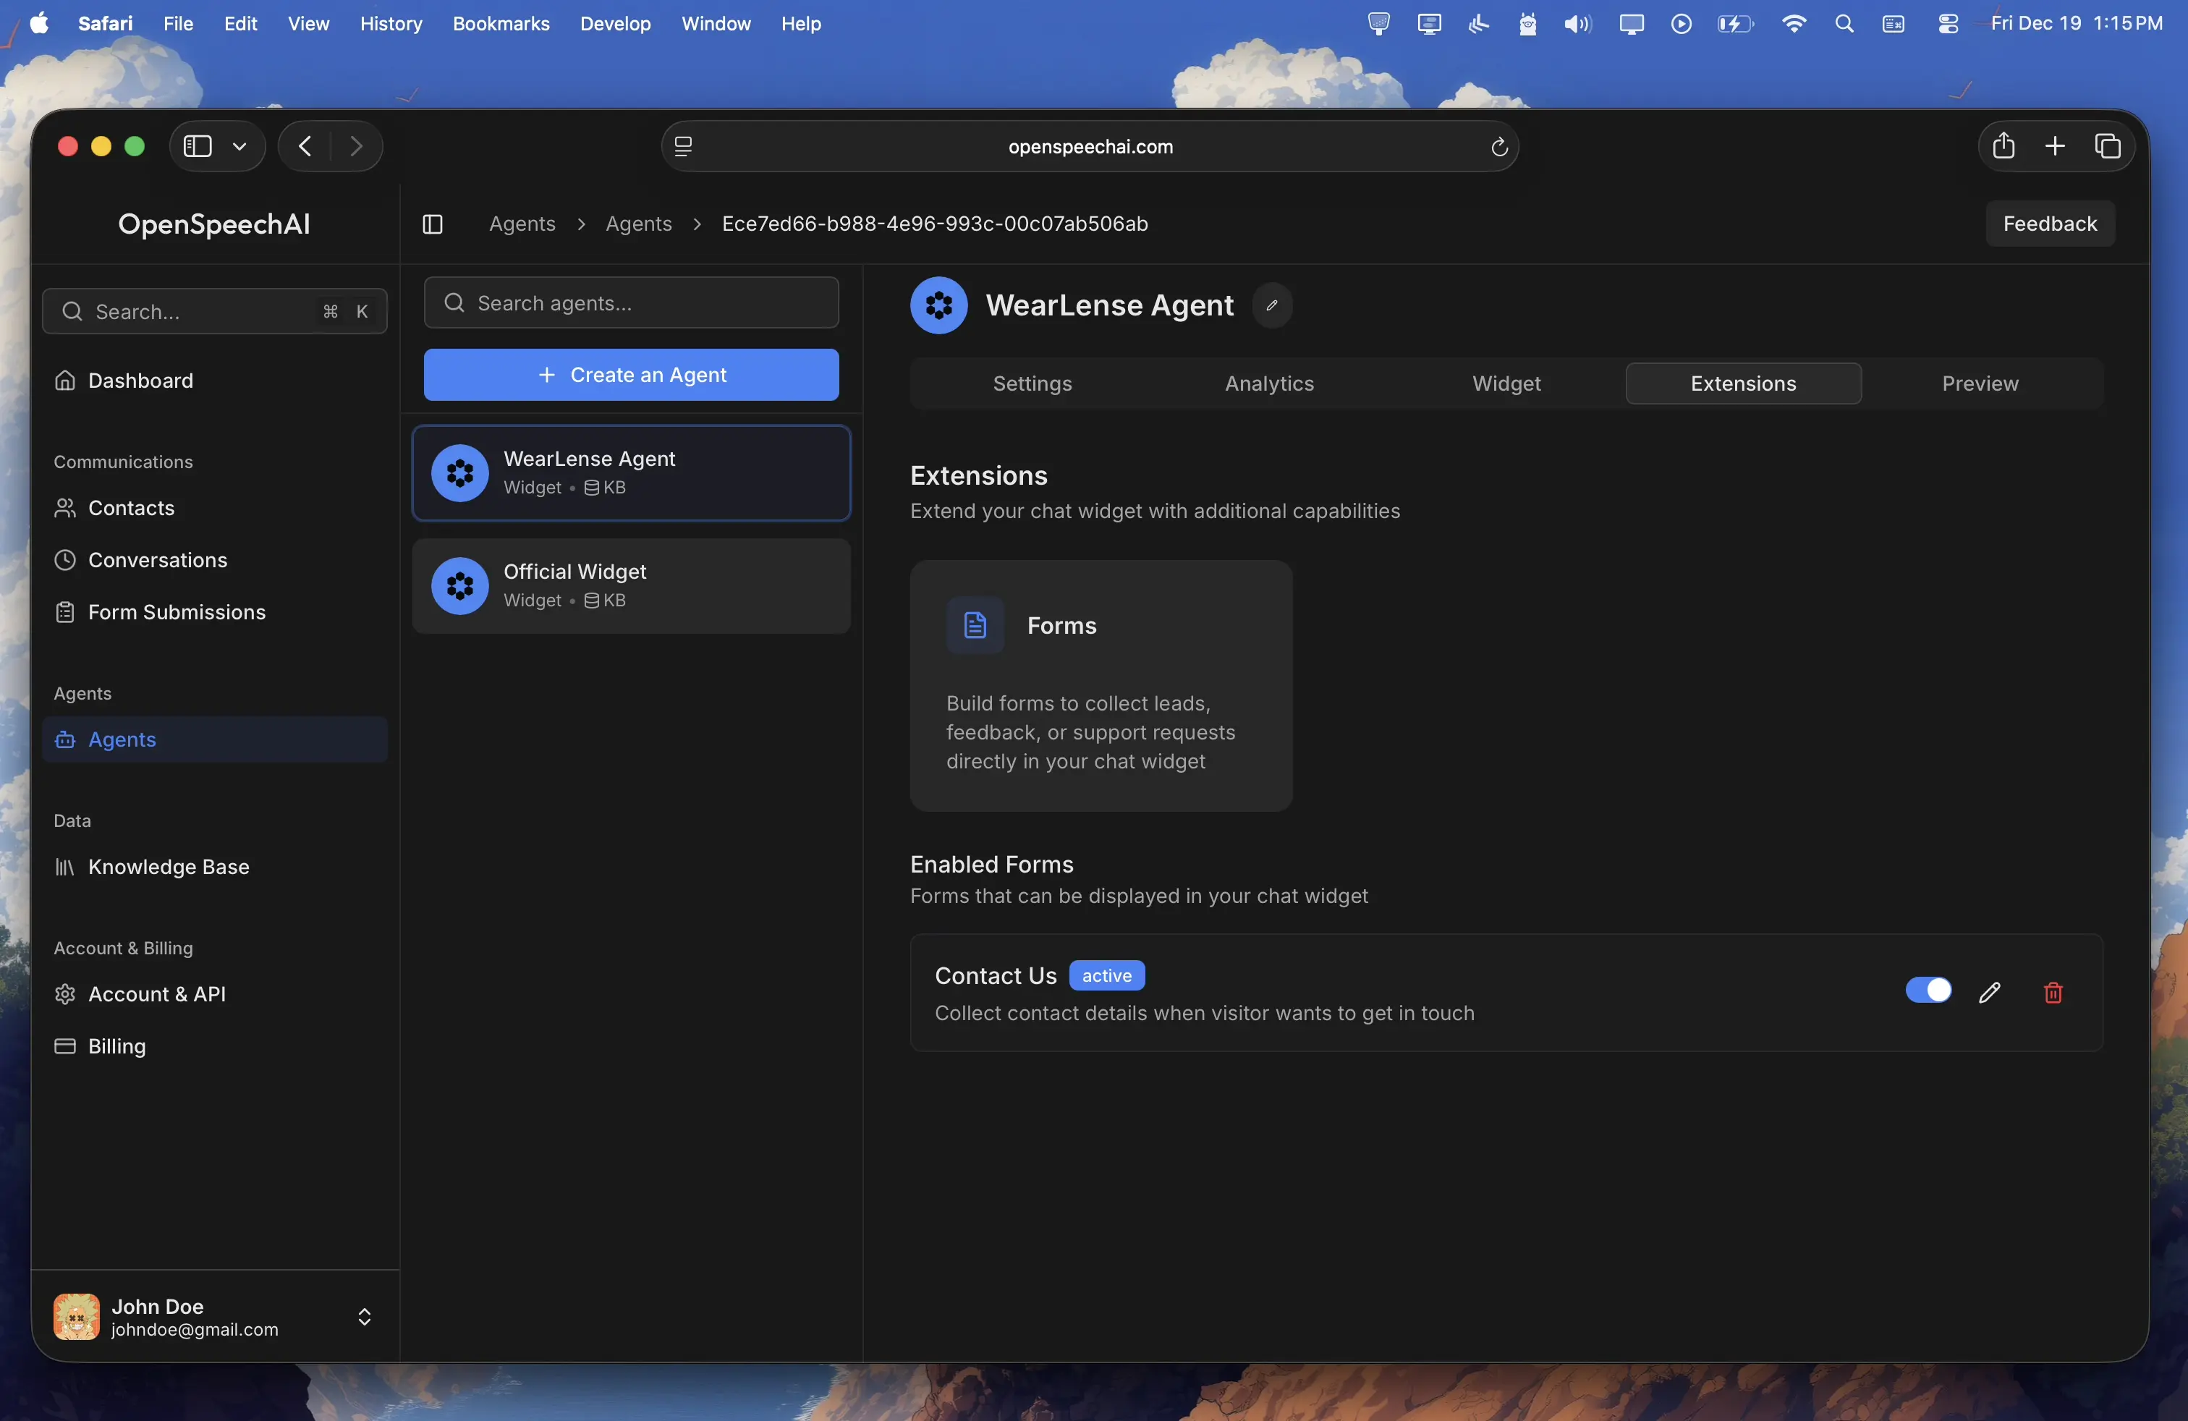Select the Extensions tab
The image size is (2188, 1421).
[1743, 383]
